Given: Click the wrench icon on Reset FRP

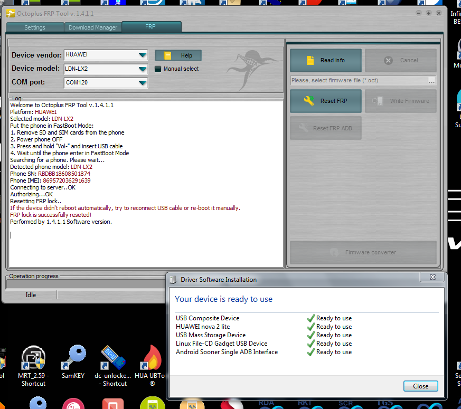Looking at the screenshot, I should point(309,101).
